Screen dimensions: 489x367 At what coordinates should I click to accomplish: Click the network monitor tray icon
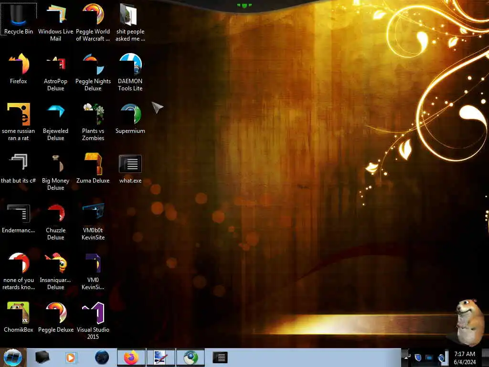[x=429, y=357]
